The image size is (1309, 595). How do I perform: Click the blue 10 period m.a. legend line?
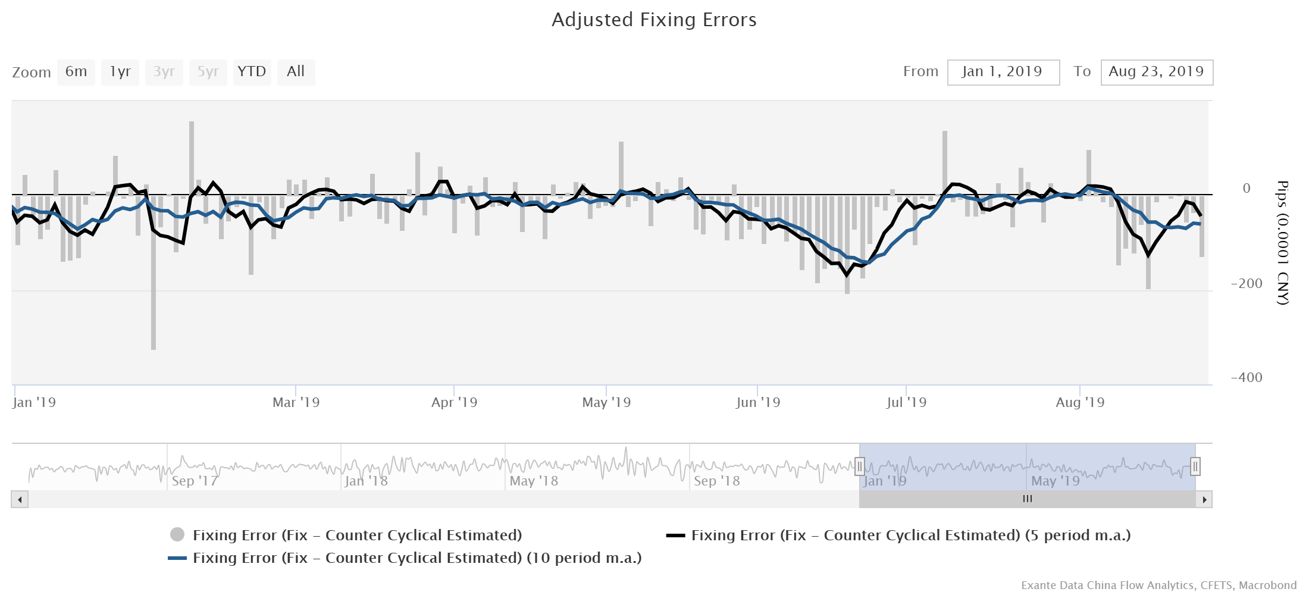tap(177, 558)
